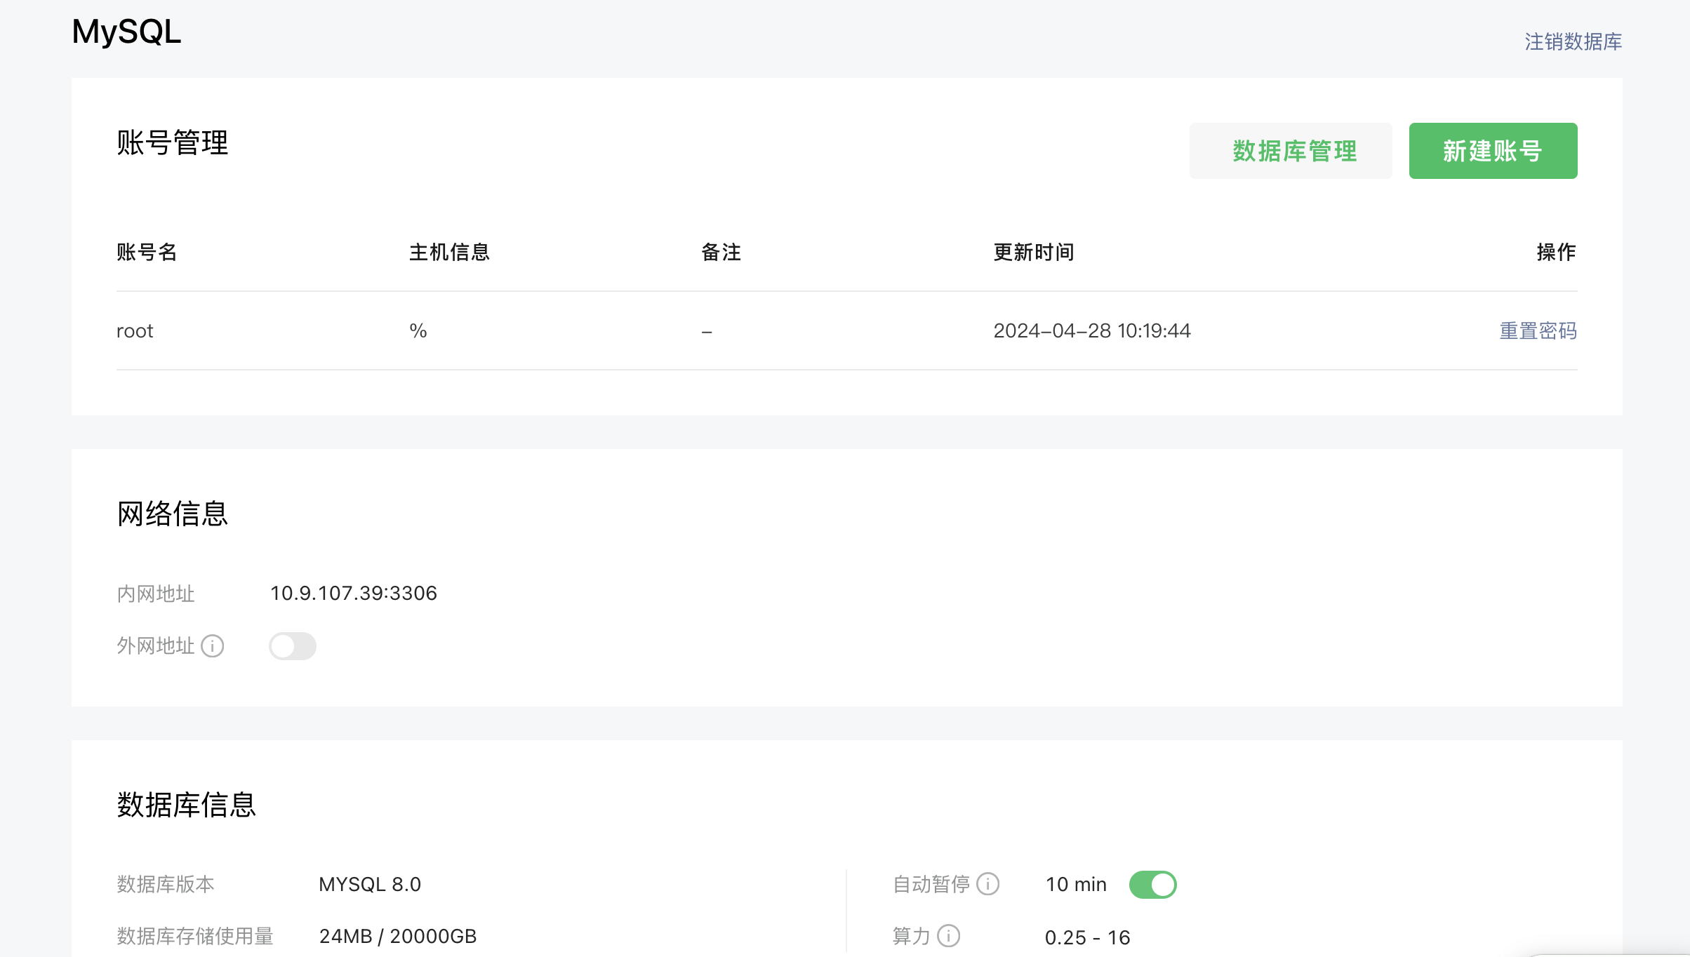Click info icon beside 算力
Screen dimensions: 1690x957
click(949, 936)
